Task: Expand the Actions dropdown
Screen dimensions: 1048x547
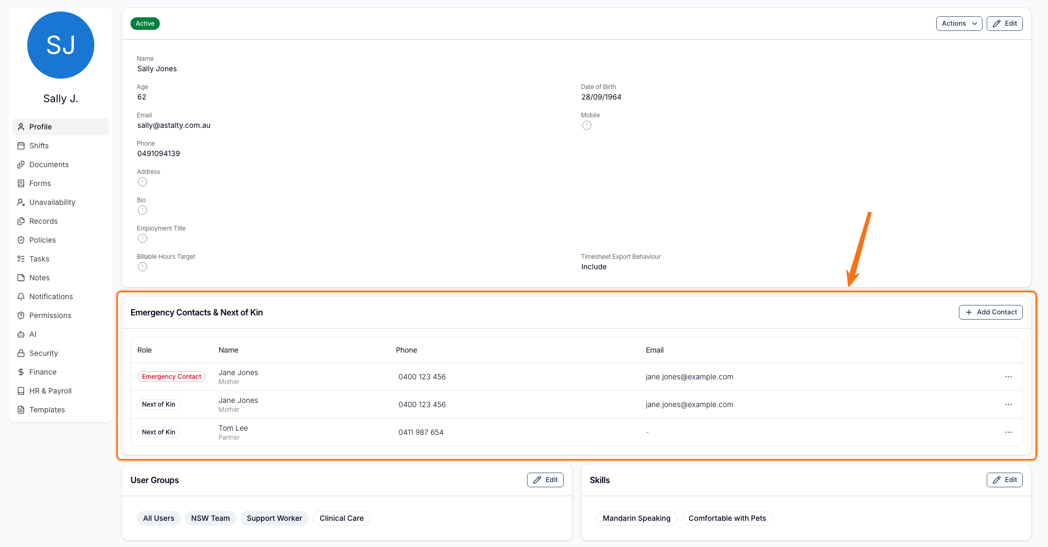Action: tap(959, 24)
